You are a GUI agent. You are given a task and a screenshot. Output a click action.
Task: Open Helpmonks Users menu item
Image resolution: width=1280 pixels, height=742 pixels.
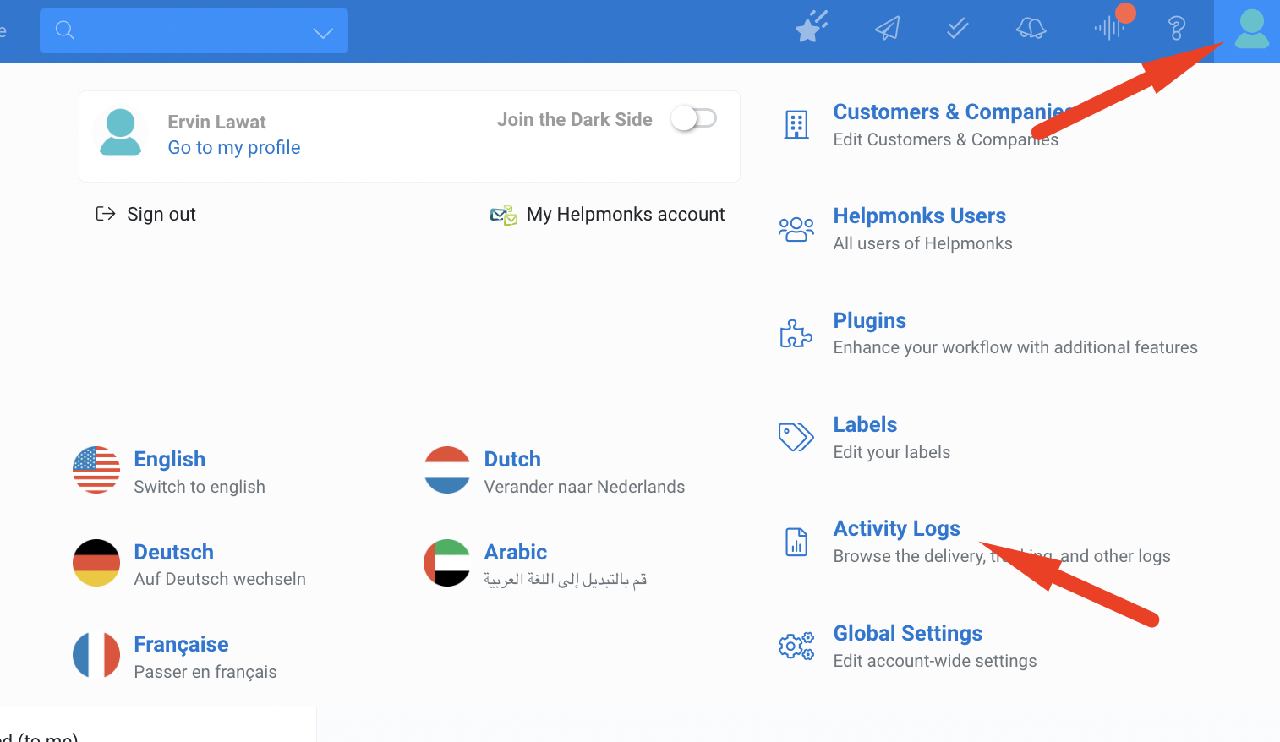(919, 216)
